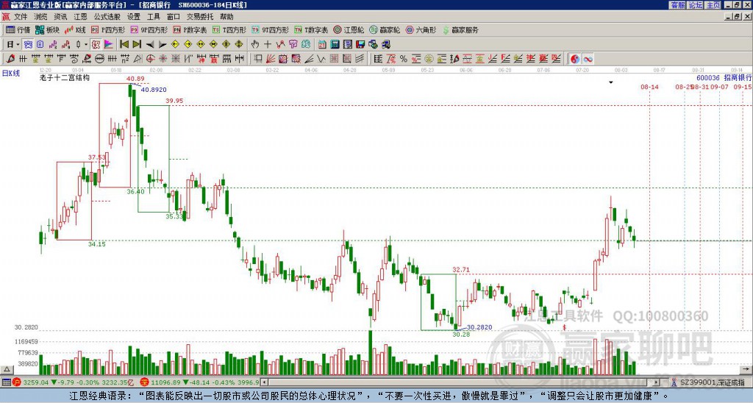Open the 浏览 menu

(40, 17)
